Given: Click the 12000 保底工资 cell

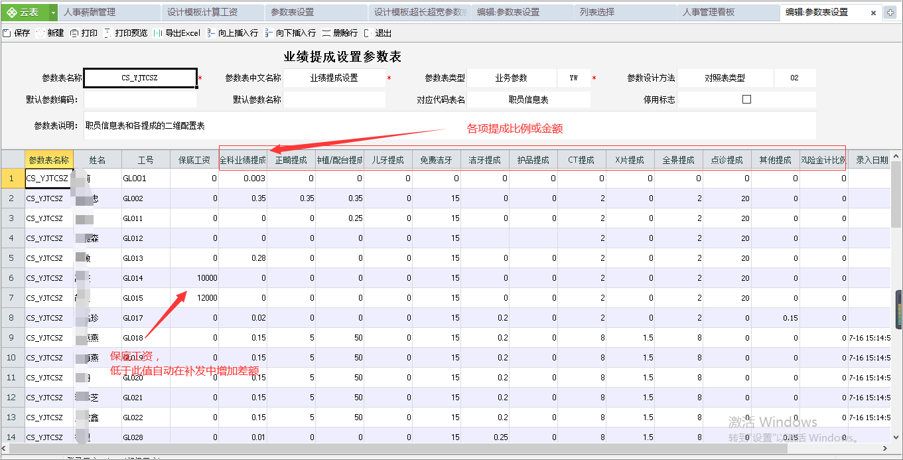Looking at the screenshot, I should point(194,298).
